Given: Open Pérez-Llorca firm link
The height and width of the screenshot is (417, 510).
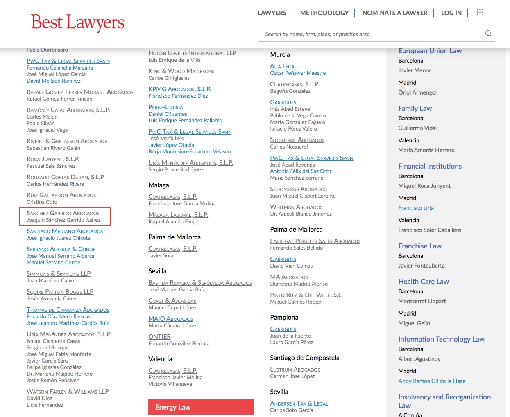Looking at the screenshot, I should coord(165,107).
